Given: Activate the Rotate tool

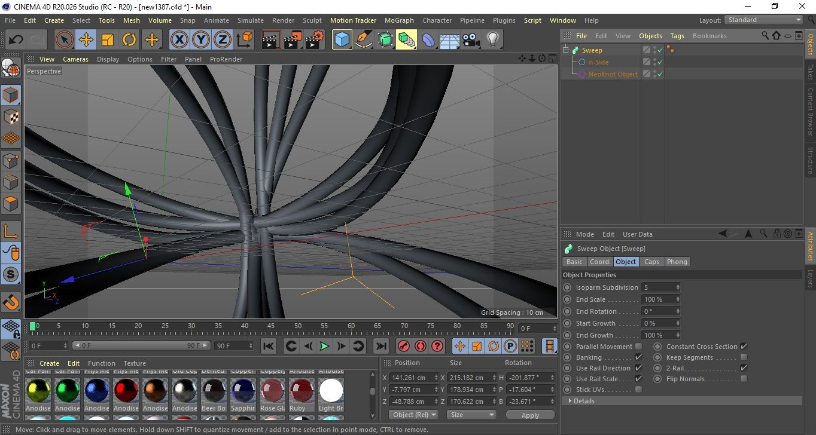Looking at the screenshot, I should click(x=129, y=40).
